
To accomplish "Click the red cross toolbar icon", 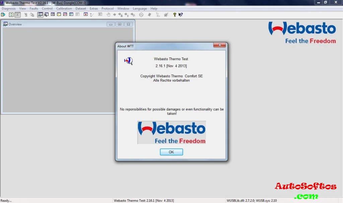I will (86, 15).
